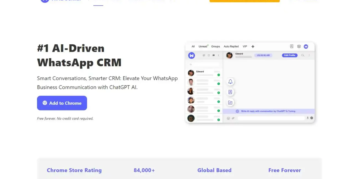Click the Free Forever heading
Screen dimensions: 359x179
[x=285, y=170]
